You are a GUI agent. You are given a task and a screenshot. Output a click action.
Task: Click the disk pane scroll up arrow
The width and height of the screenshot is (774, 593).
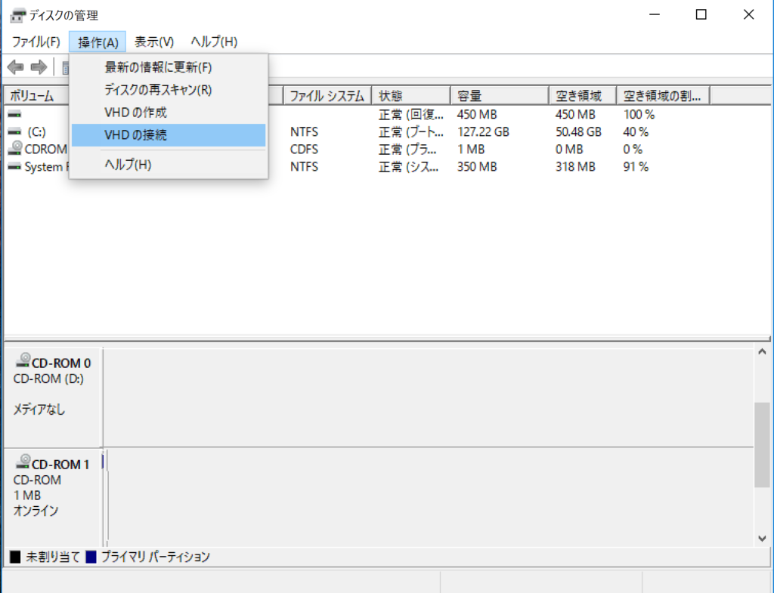click(x=762, y=352)
